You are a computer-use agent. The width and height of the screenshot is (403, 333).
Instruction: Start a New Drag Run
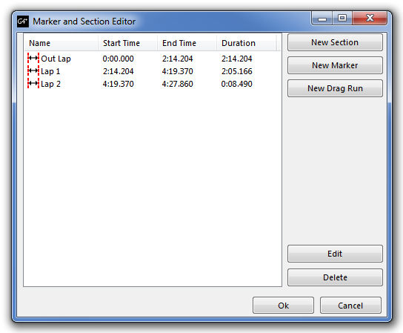[x=335, y=88]
